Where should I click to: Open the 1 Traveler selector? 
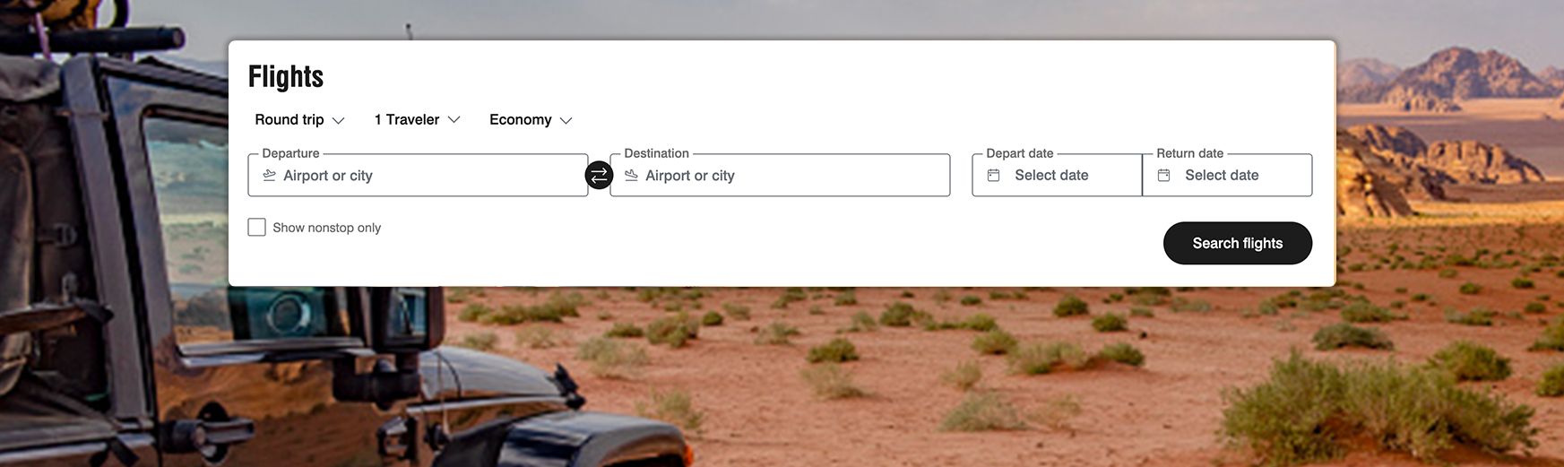click(417, 120)
